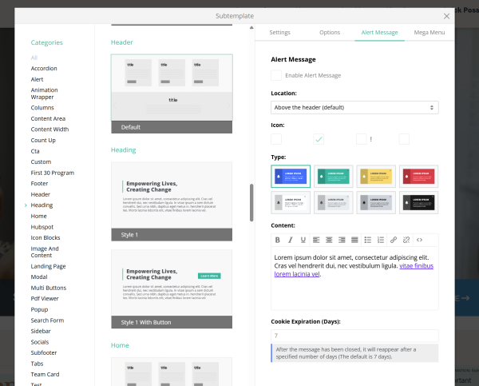Pick the Style 1 heading template

tap(172, 201)
